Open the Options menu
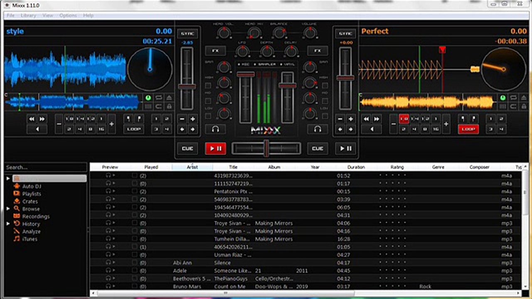This screenshot has height=299, width=532. 68,15
